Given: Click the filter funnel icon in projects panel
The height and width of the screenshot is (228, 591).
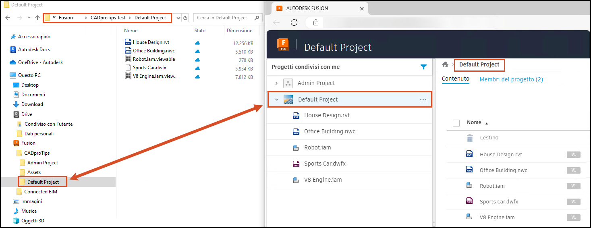Looking at the screenshot, I should (423, 67).
